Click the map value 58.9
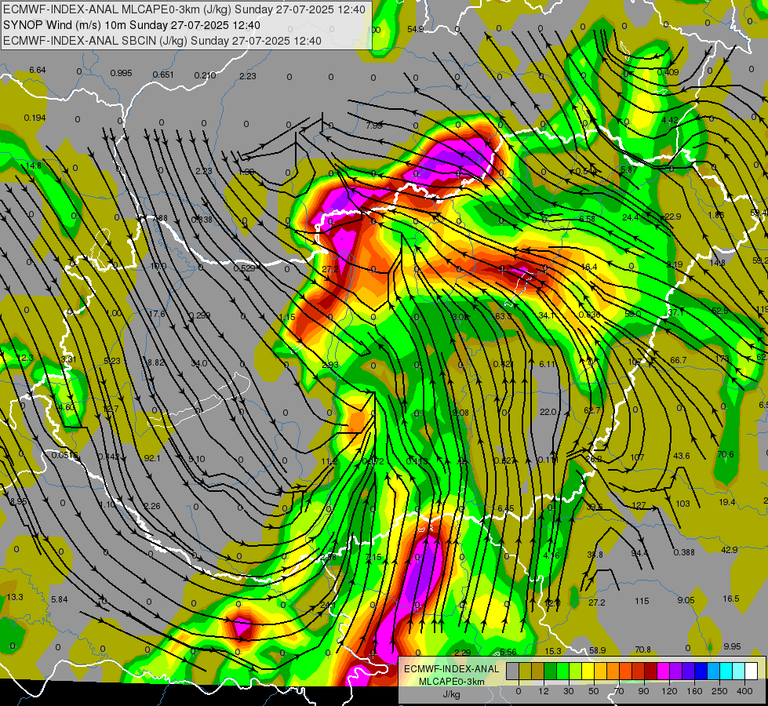Viewport: 768px width, 706px height. [x=598, y=650]
